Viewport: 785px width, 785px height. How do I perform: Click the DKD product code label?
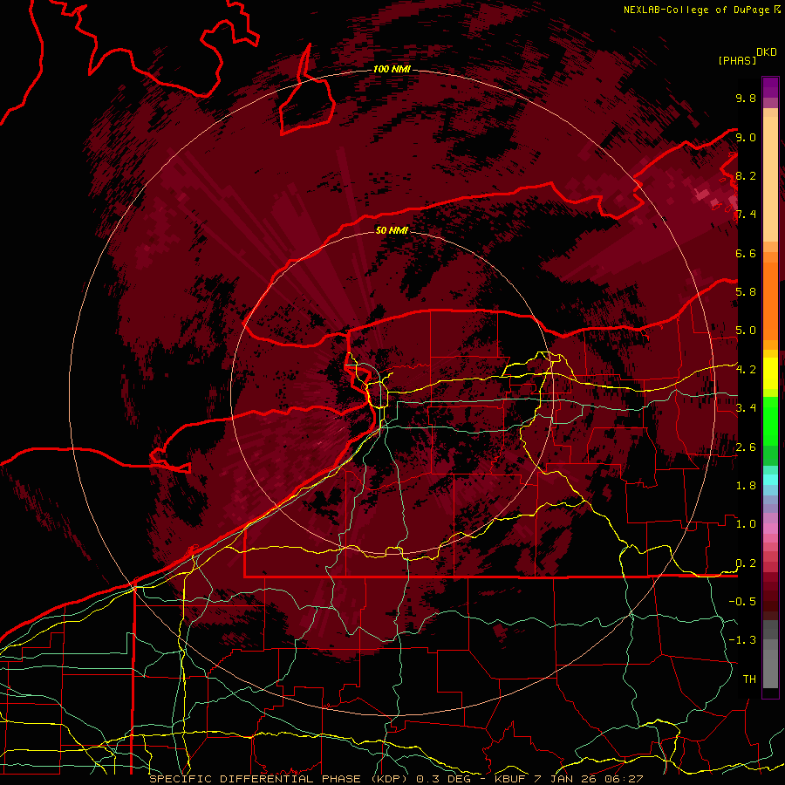(x=767, y=52)
